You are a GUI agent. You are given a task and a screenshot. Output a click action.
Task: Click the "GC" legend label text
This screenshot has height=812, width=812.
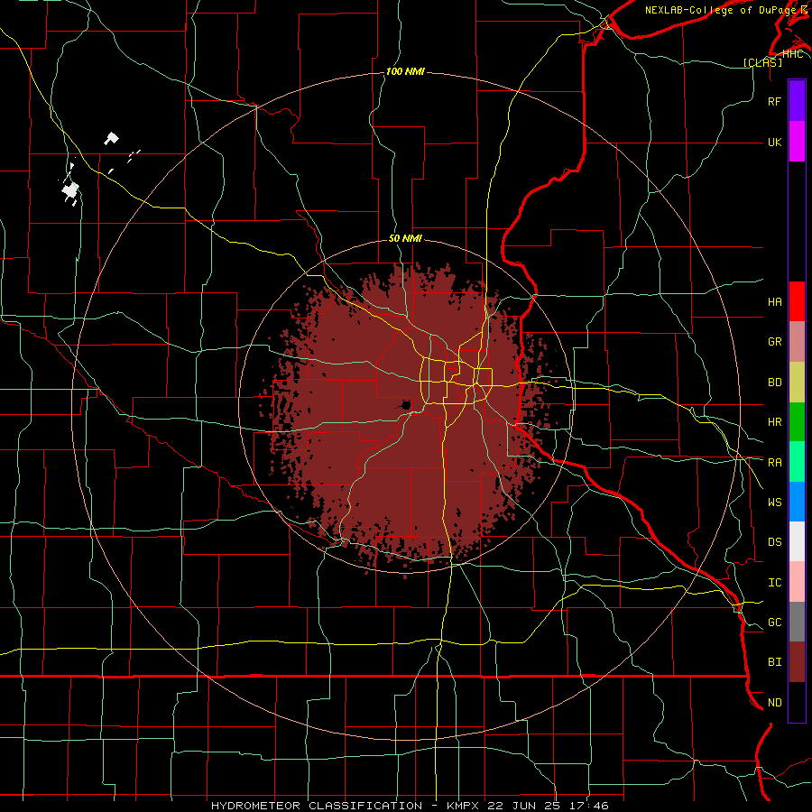[774, 623]
